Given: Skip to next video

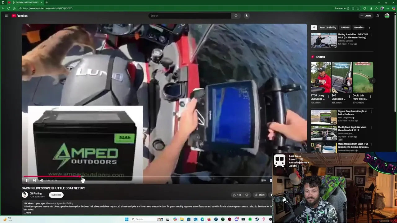Looking at the screenshot, I should pos(34,180).
